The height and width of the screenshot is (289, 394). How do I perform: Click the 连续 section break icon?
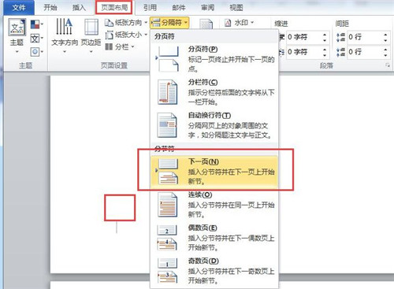point(167,205)
